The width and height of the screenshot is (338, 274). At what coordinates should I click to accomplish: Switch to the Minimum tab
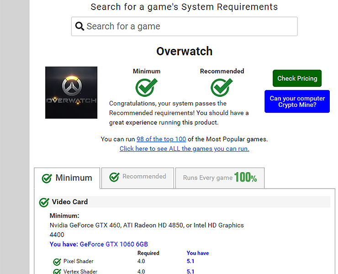tap(67, 178)
